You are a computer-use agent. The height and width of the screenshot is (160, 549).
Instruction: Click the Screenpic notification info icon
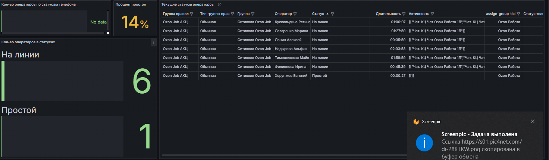point(424,143)
